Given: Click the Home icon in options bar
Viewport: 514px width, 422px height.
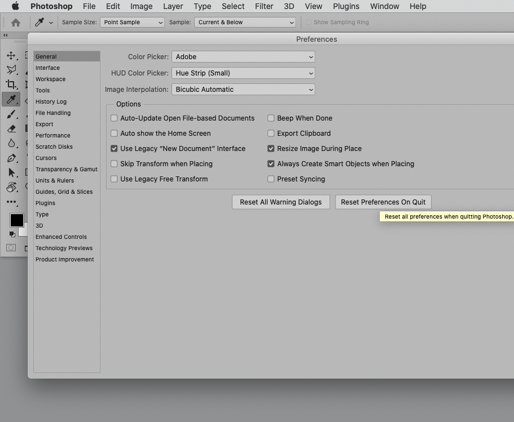Looking at the screenshot, I should (x=16, y=23).
